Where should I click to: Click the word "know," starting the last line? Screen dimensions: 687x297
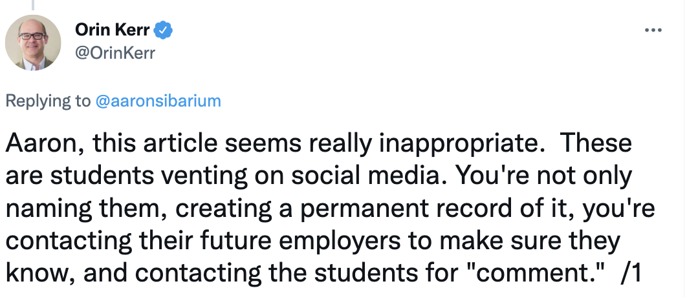click(36, 274)
